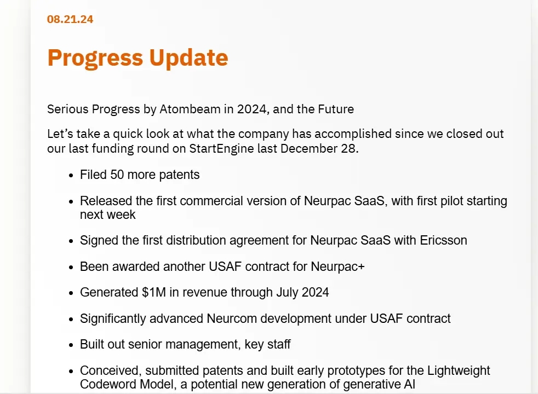Click the bullet dot before 'Filed 50 more patents'
This screenshot has height=394, width=538.
click(71, 176)
